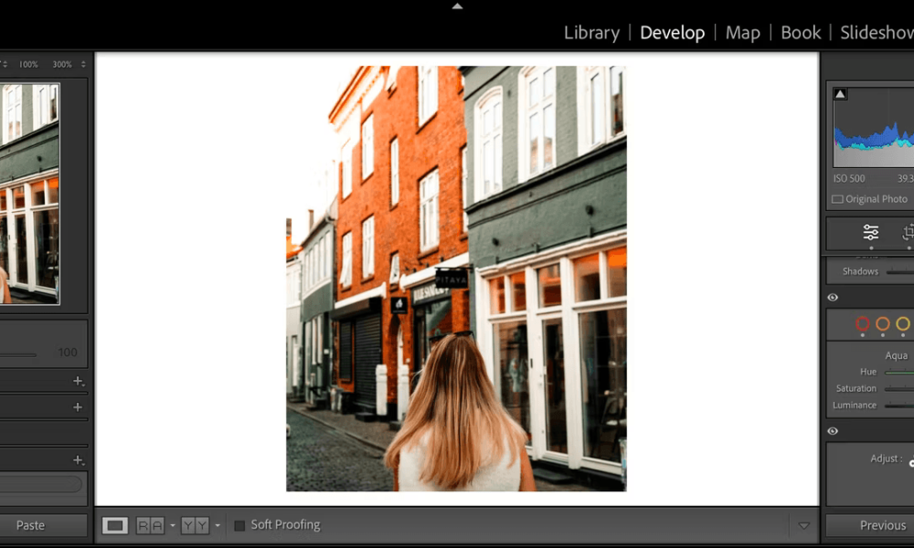Enable the Soft Proofing checkbox
The width and height of the screenshot is (914, 548).
pyautogui.click(x=239, y=526)
